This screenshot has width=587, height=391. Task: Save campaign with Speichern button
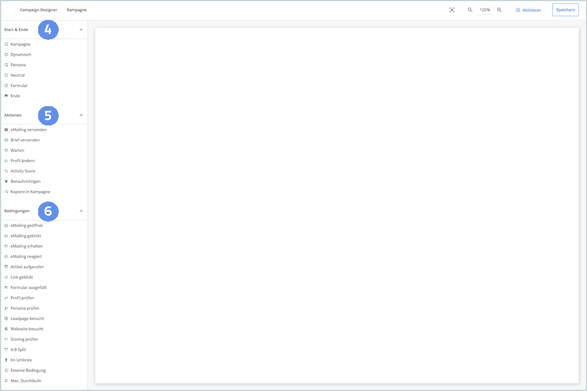[x=565, y=10]
